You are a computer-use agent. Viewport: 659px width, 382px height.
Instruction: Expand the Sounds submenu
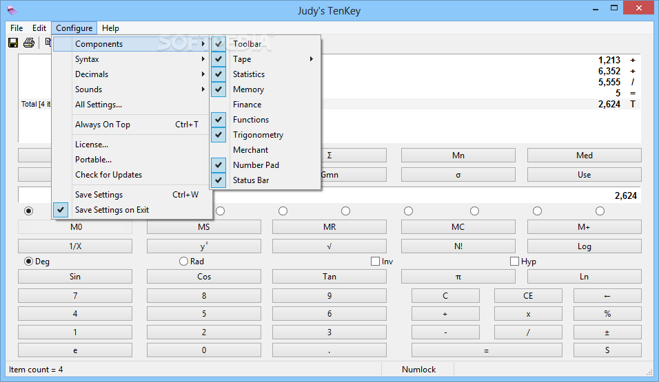(132, 89)
